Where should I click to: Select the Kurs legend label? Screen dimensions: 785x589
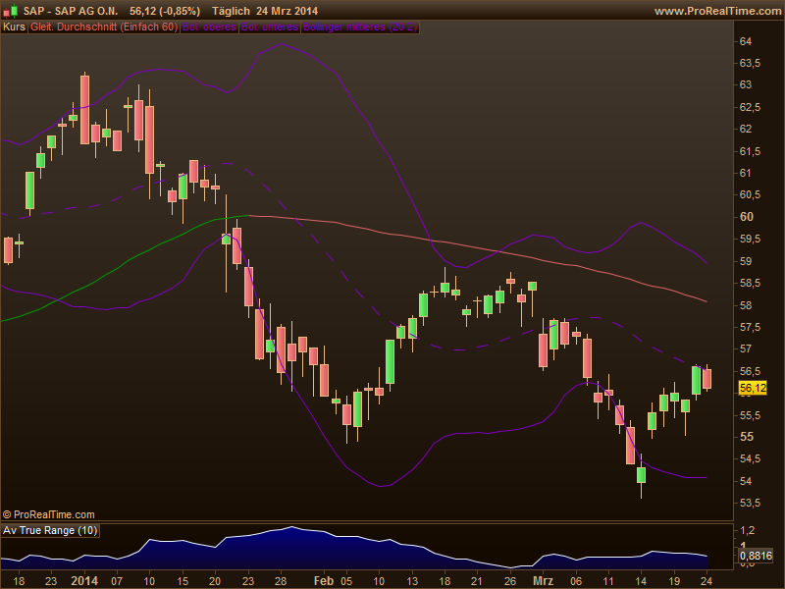[x=14, y=27]
